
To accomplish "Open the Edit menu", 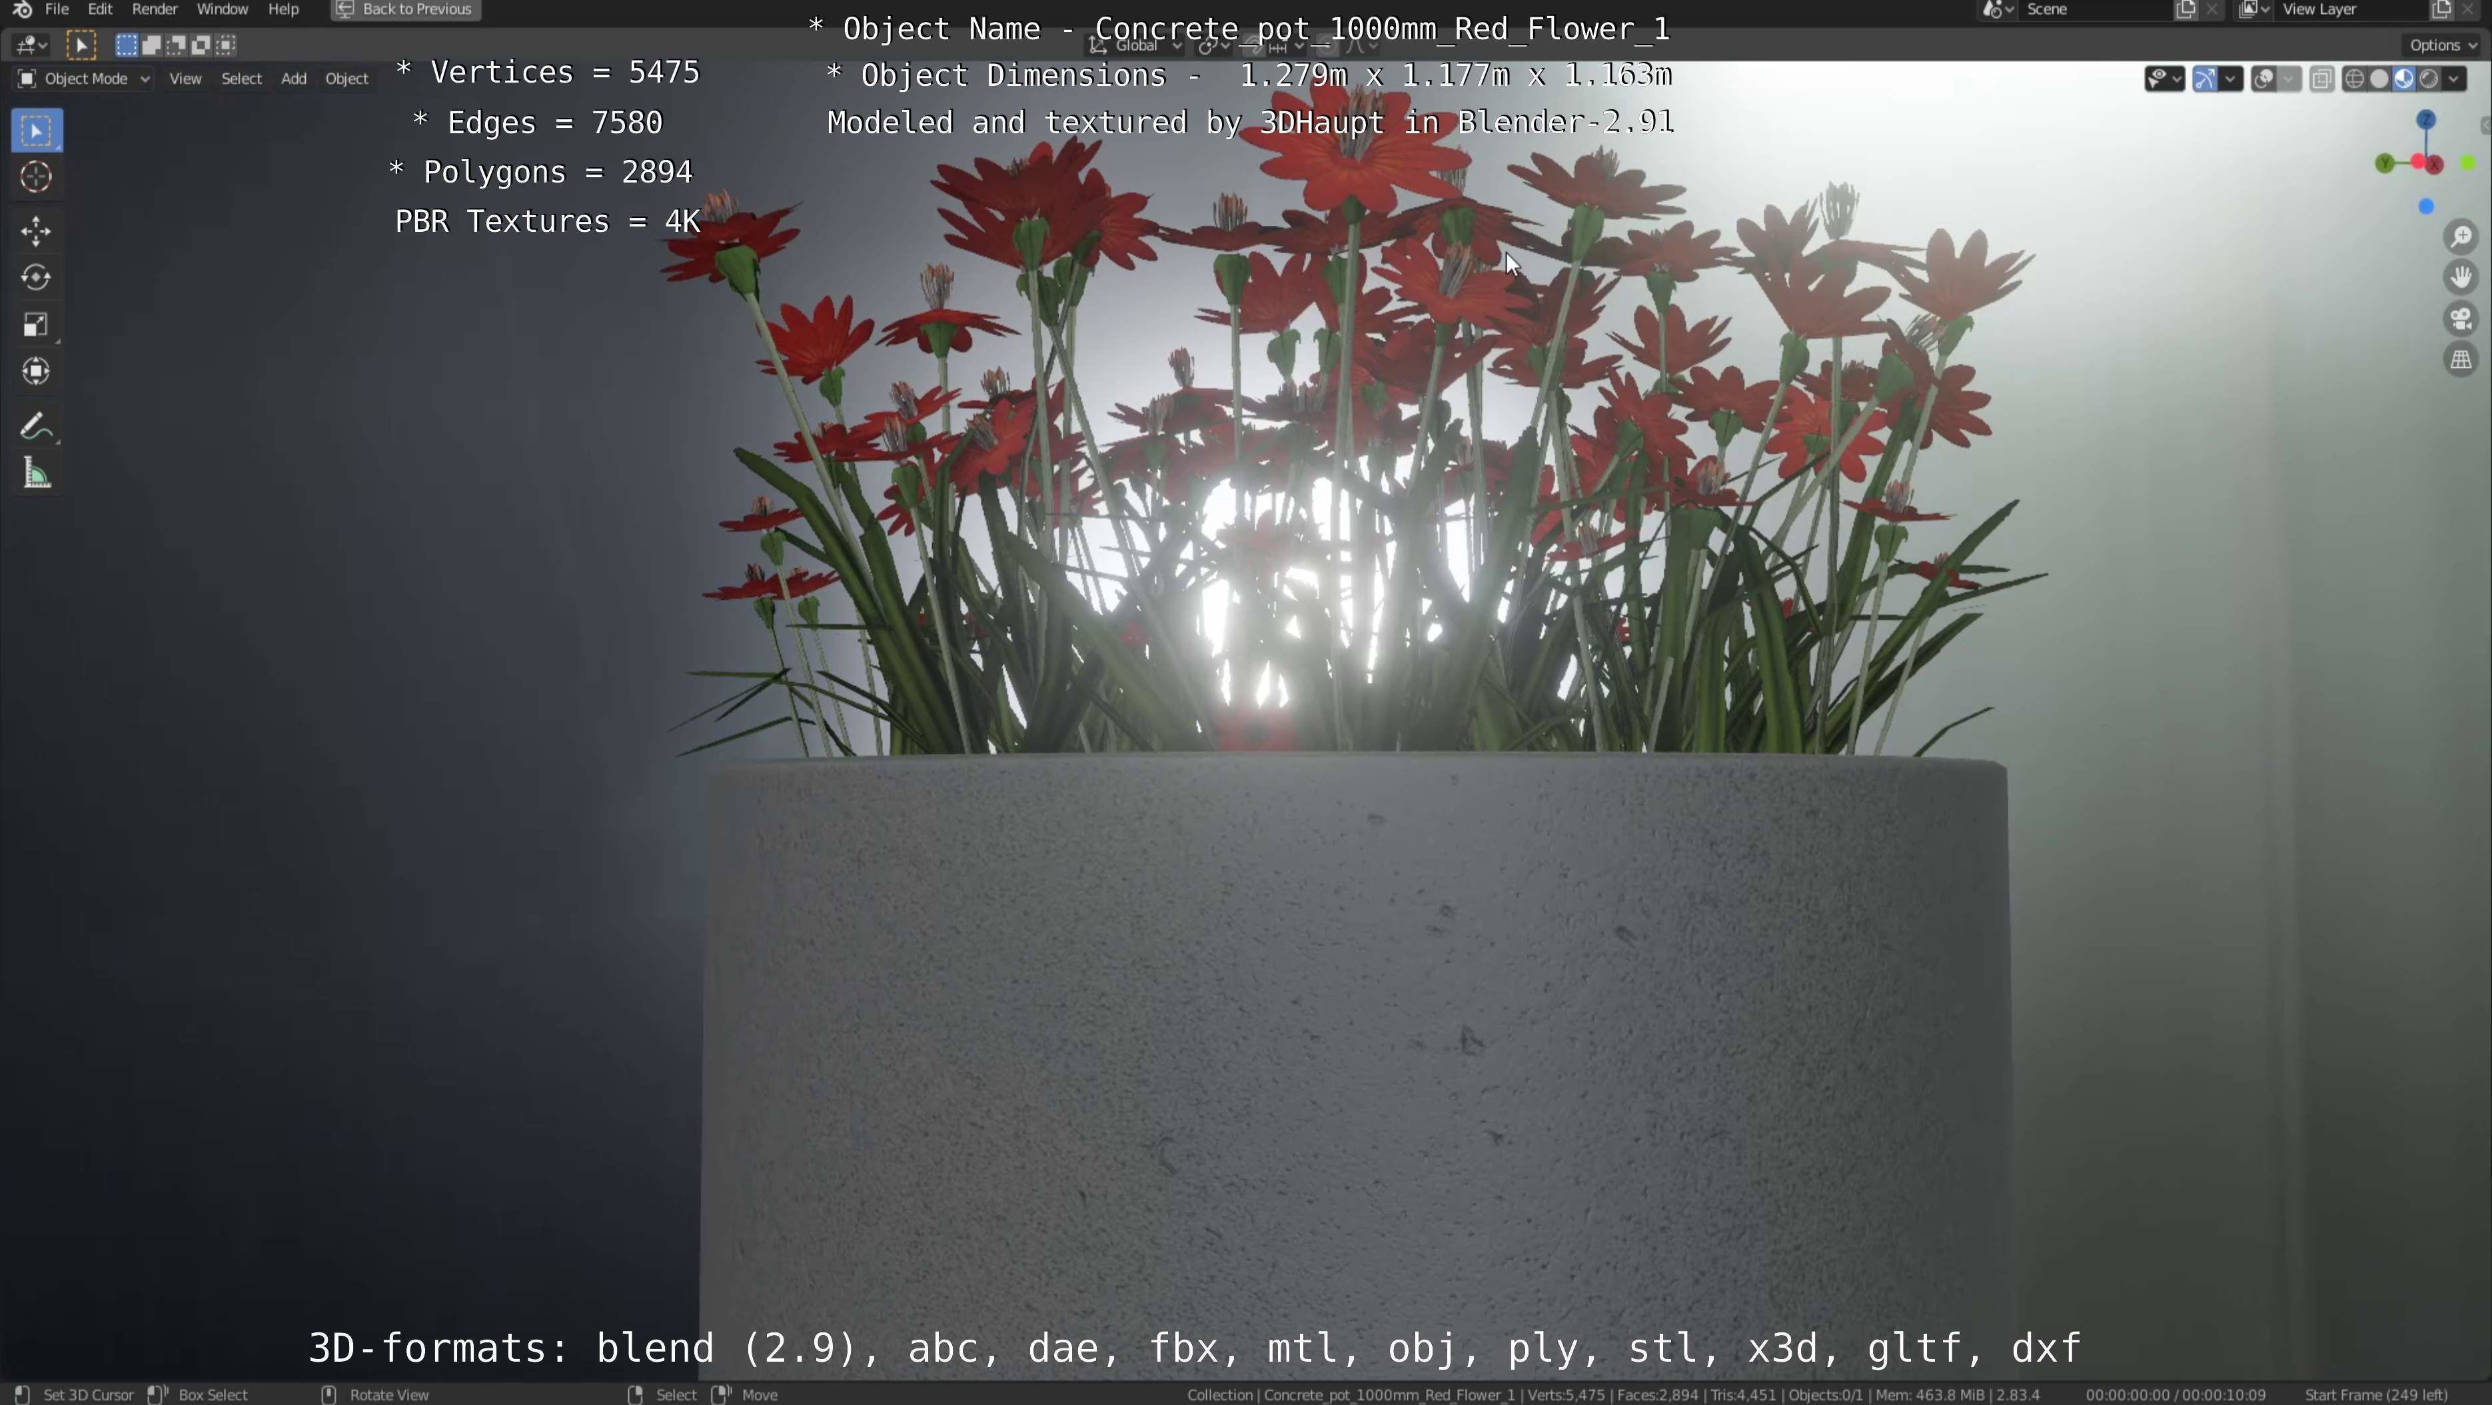I will [x=100, y=10].
